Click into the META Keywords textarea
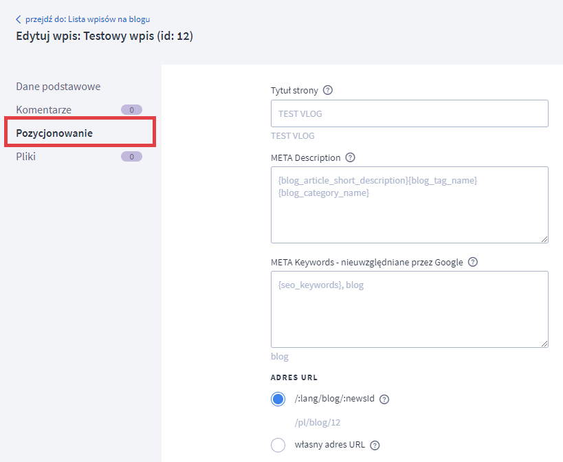563x462 pixels. coord(409,309)
